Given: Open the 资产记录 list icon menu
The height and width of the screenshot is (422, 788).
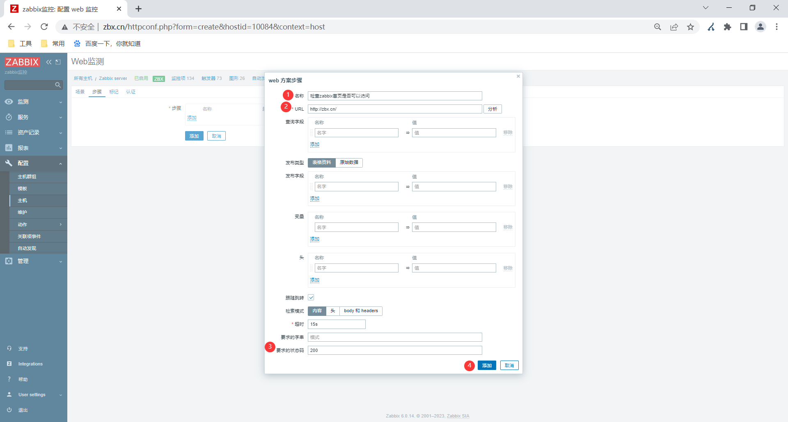Looking at the screenshot, I should [9, 132].
